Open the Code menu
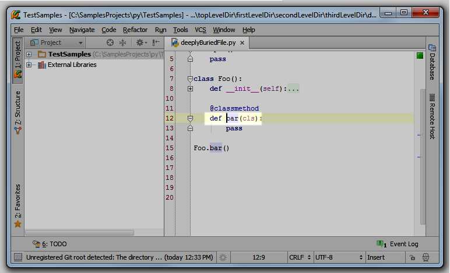Viewport: 450px width, 273px height. click(x=109, y=30)
